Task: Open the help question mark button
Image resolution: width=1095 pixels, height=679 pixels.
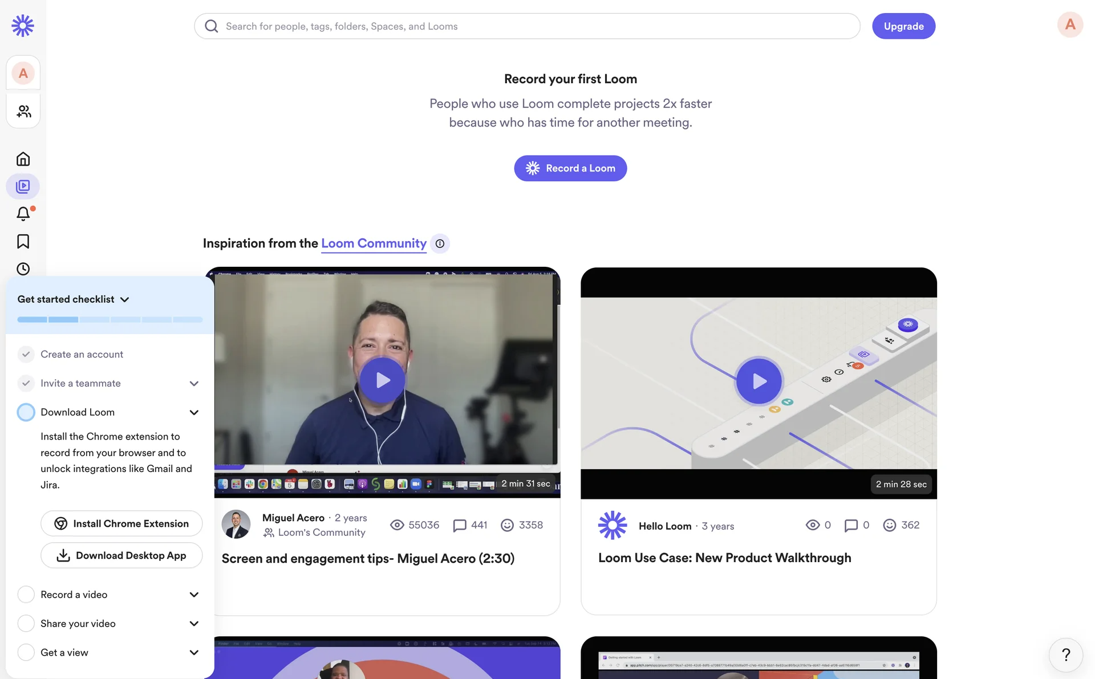Action: pyautogui.click(x=1066, y=654)
